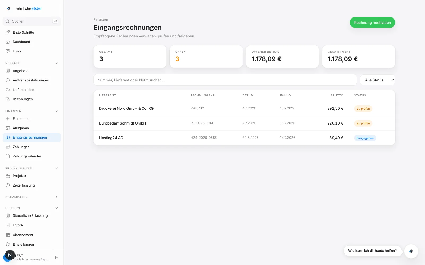The height and width of the screenshot is (265, 425).
Task: Click the clock icon beside Zeiterfassung
Action: (x=8, y=185)
